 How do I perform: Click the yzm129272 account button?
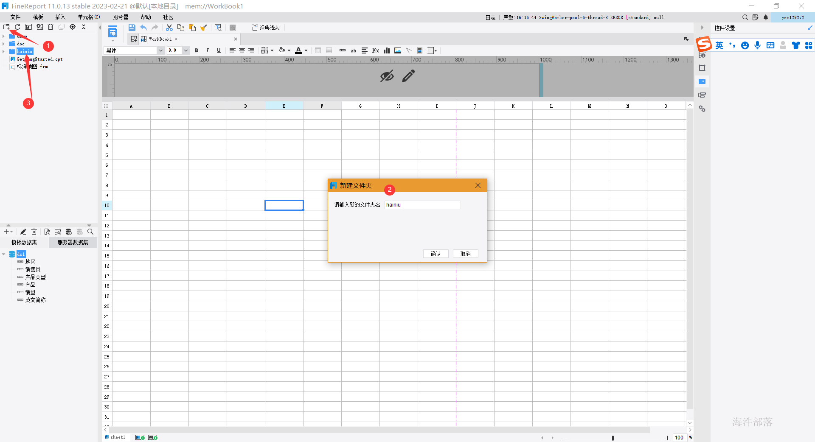pyautogui.click(x=793, y=17)
